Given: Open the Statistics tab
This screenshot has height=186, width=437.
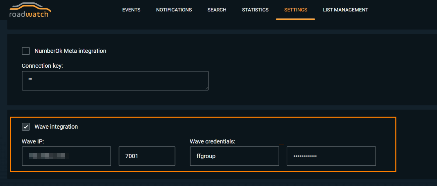Looking at the screenshot, I should click(x=255, y=10).
